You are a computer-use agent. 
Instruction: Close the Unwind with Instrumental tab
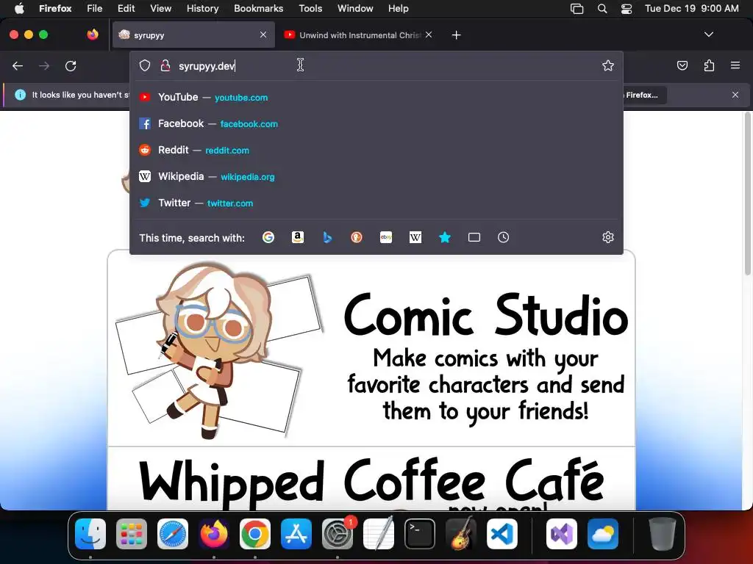coord(429,35)
